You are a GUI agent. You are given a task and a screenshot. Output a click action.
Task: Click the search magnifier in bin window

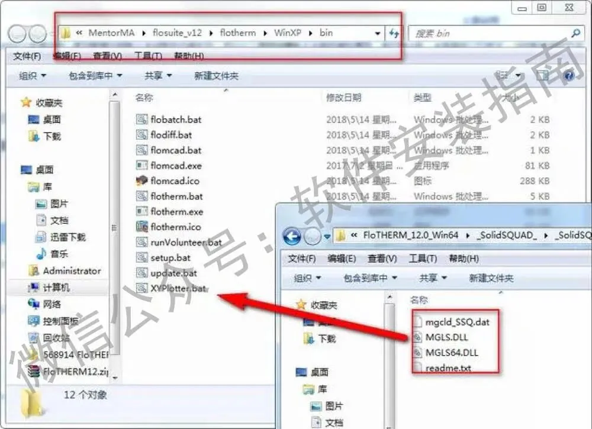tap(576, 33)
